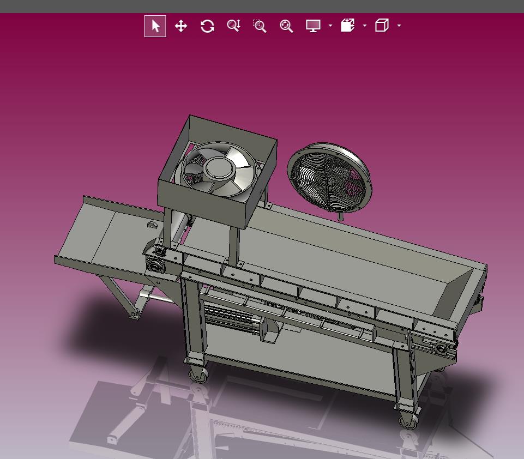524x459 pixels.
Task: Expand the display settings dropdown arrow
Action: click(330, 26)
